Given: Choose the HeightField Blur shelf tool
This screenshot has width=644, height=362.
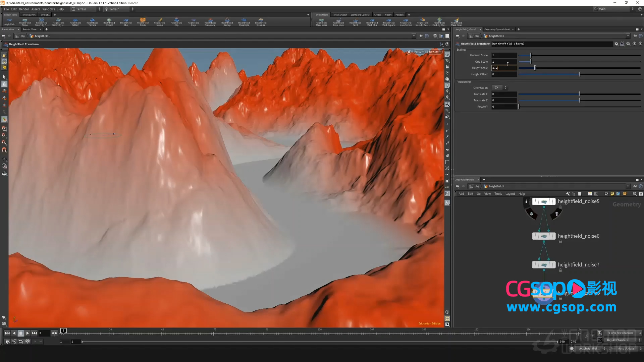Looking at the screenshot, I should tap(126, 22).
